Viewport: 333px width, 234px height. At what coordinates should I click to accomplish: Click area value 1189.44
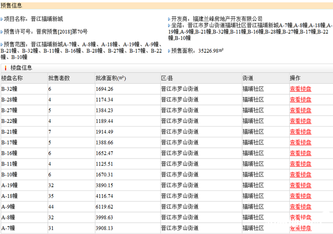[104, 121]
